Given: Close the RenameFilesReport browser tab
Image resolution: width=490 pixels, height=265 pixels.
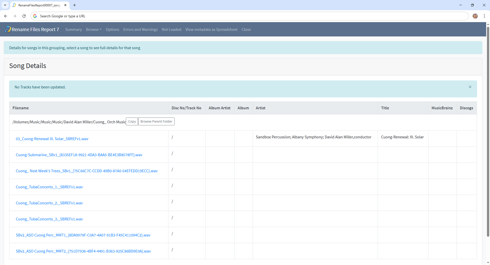Looking at the screenshot, I should pyautogui.click(x=65, y=5).
